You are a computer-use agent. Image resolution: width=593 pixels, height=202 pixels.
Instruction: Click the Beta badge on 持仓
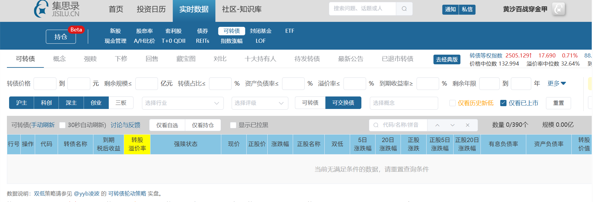tap(76, 30)
